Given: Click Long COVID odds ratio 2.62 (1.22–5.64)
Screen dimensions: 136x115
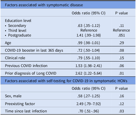Looking at the screenshot, I should pyautogui.click(x=89, y=73).
